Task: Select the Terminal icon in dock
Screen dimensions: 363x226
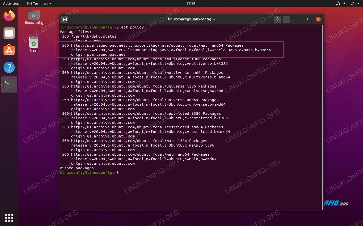Action: pos(9,84)
